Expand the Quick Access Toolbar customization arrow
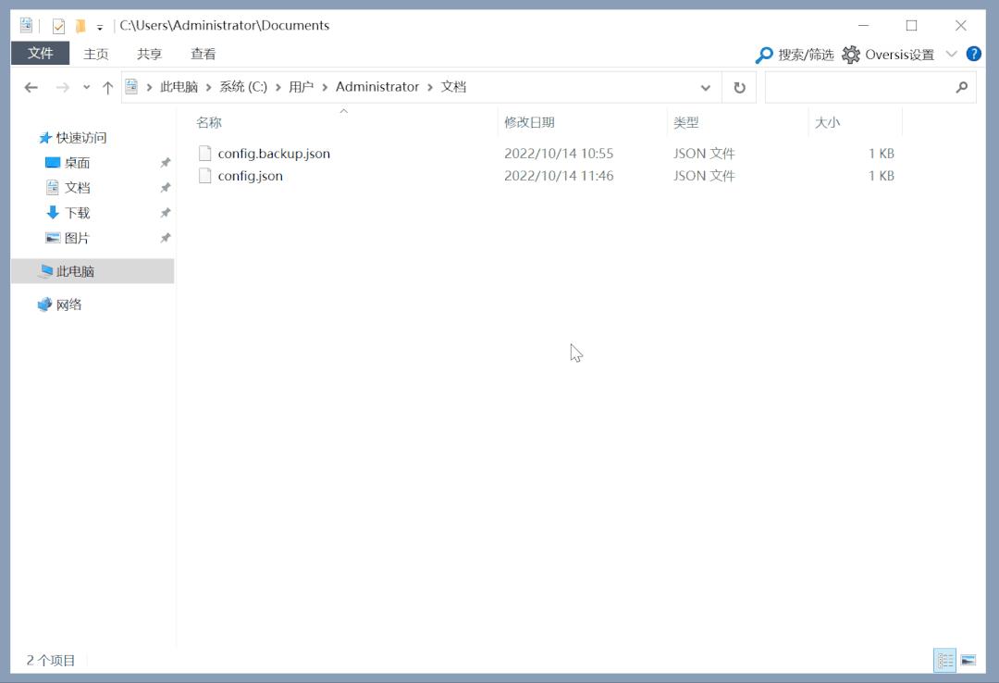 [x=98, y=25]
